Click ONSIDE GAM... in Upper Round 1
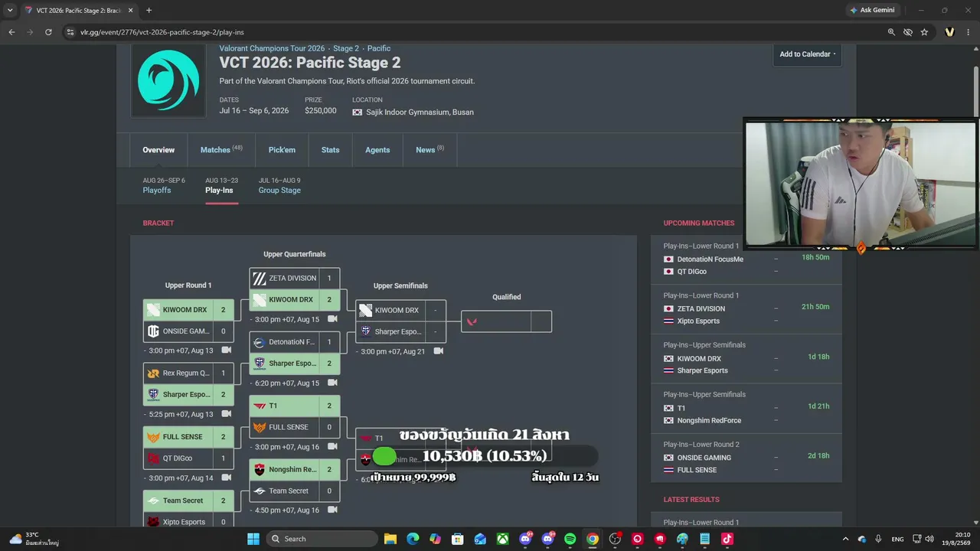 click(x=188, y=331)
